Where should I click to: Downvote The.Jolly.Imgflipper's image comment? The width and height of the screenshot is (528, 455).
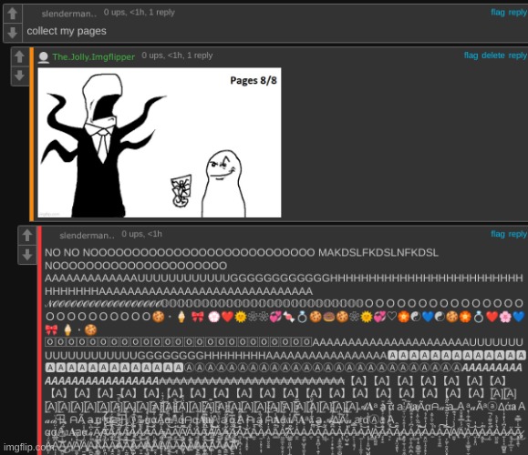pyautogui.click(x=19, y=76)
